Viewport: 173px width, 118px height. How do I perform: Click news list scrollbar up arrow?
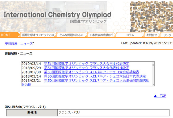click(153, 63)
